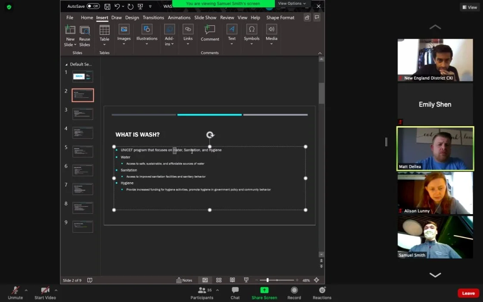Open the Images group
483x302 pixels.
click(x=124, y=35)
